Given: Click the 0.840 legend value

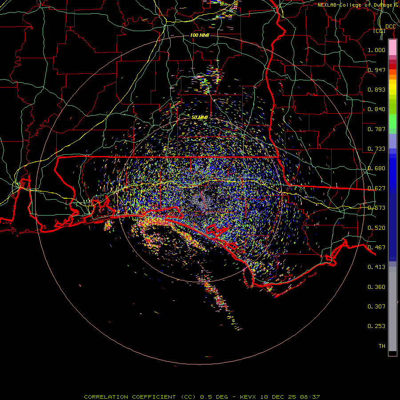Looking at the screenshot, I should (376, 109).
